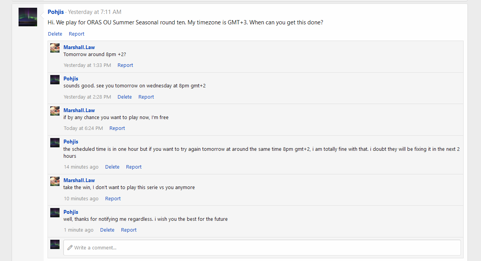481x261 pixels.
Task: Click own avatar next to comment box
Action: [55, 244]
